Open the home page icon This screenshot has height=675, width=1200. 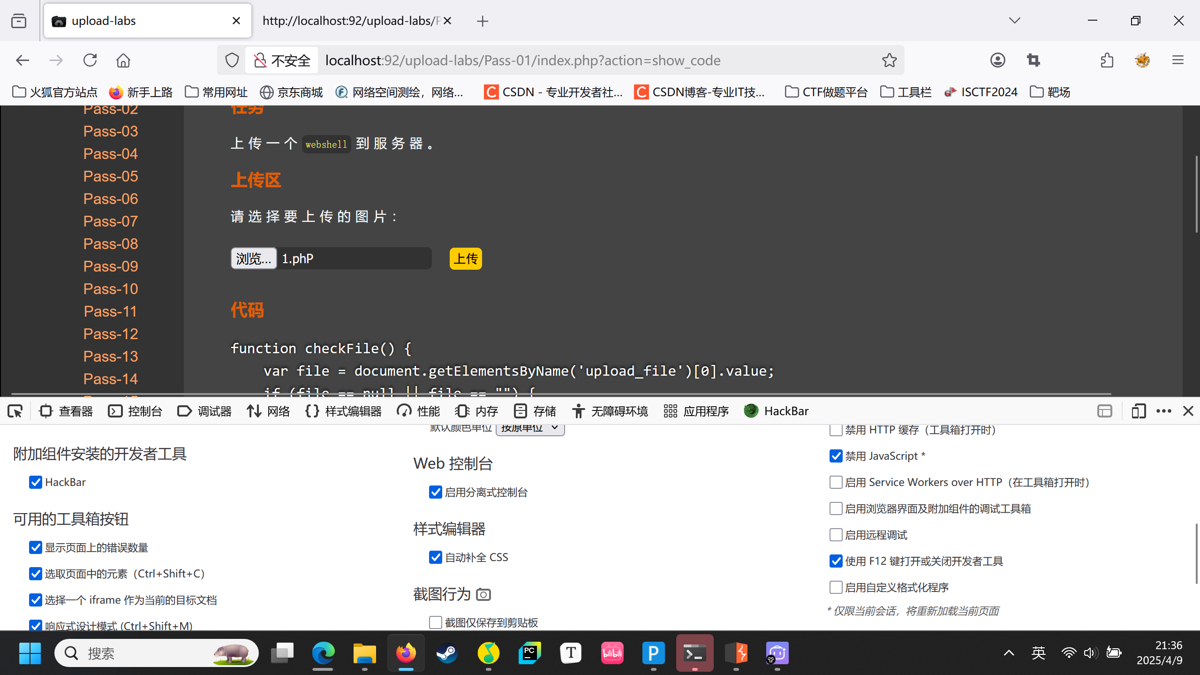(x=123, y=60)
